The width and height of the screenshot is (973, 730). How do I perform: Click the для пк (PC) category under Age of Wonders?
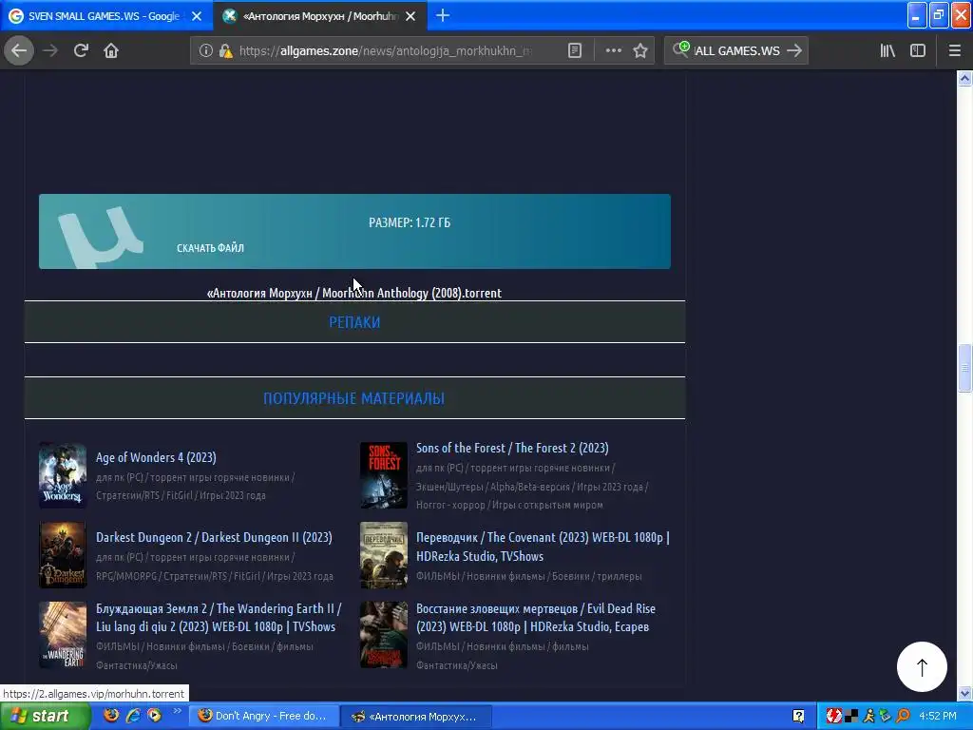click(120, 477)
